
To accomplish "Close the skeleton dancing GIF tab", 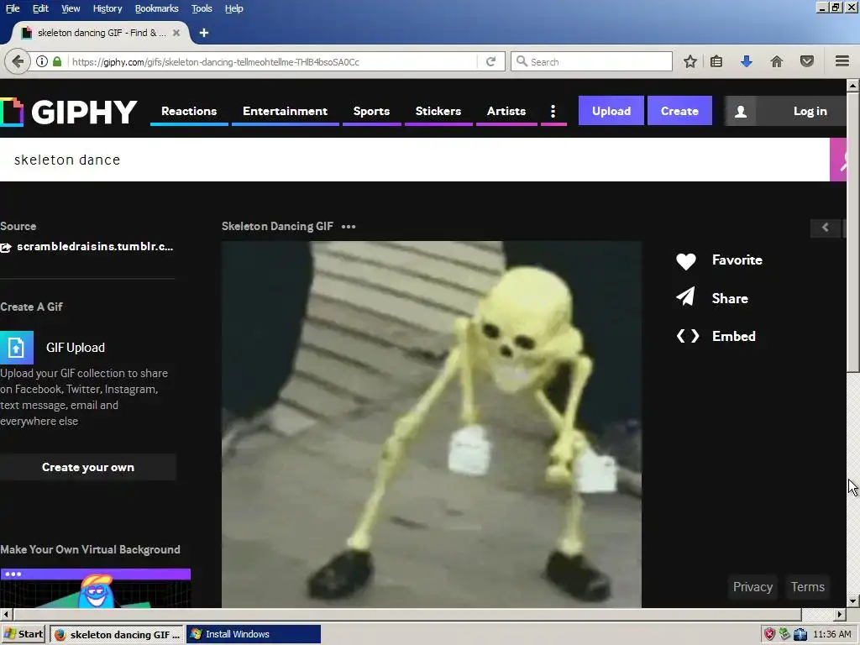I will [x=176, y=33].
